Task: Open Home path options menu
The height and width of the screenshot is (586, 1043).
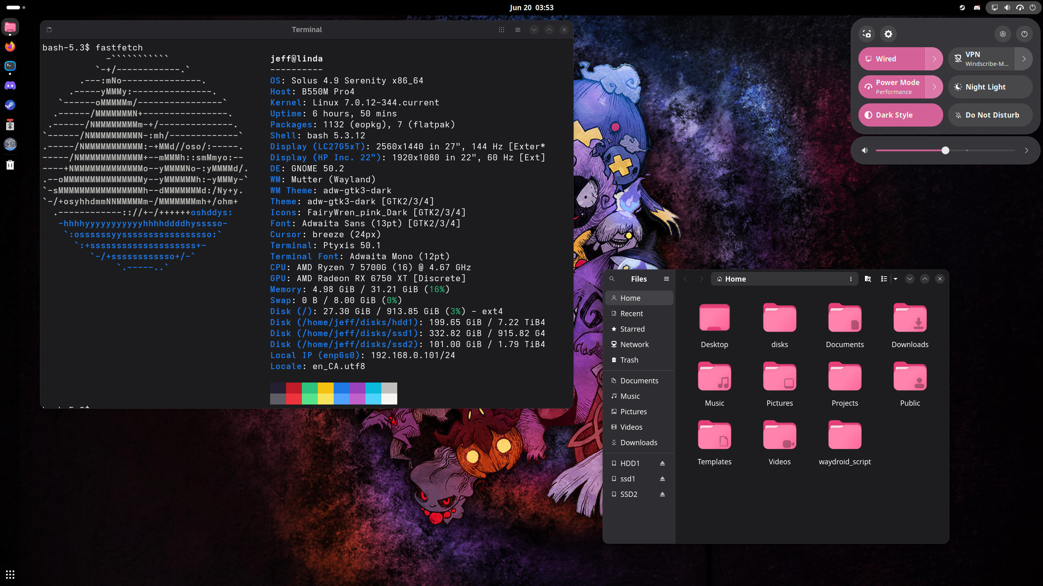Action: pos(851,279)
